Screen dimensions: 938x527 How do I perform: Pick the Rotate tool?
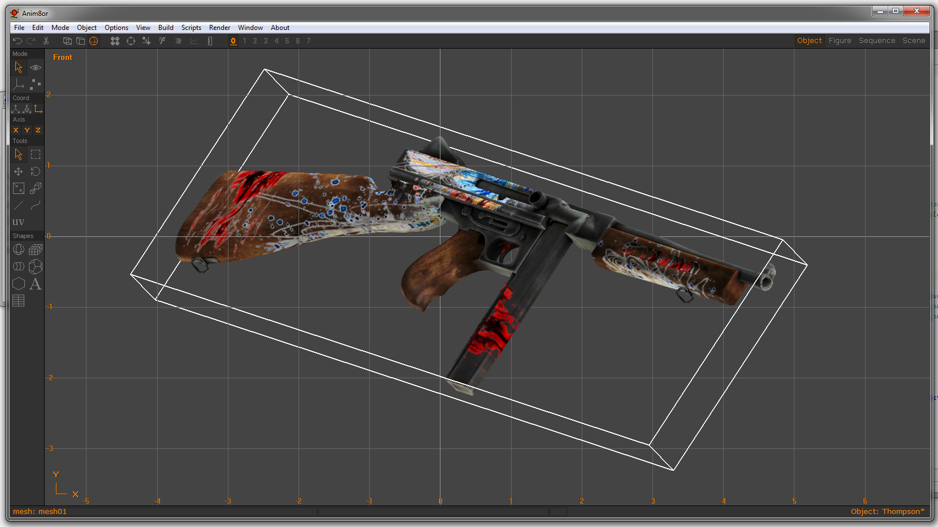tap(36, 171)
